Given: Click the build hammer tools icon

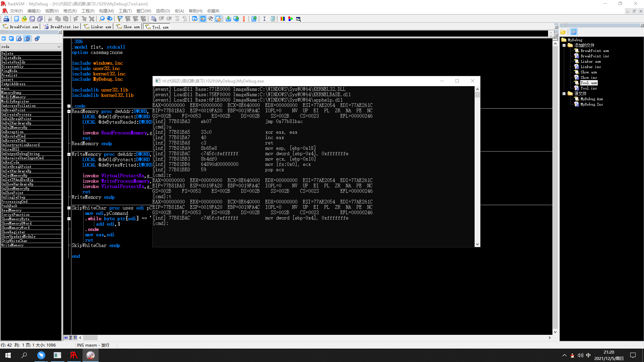Looking at the screenshot, I should tap(210, 19).
